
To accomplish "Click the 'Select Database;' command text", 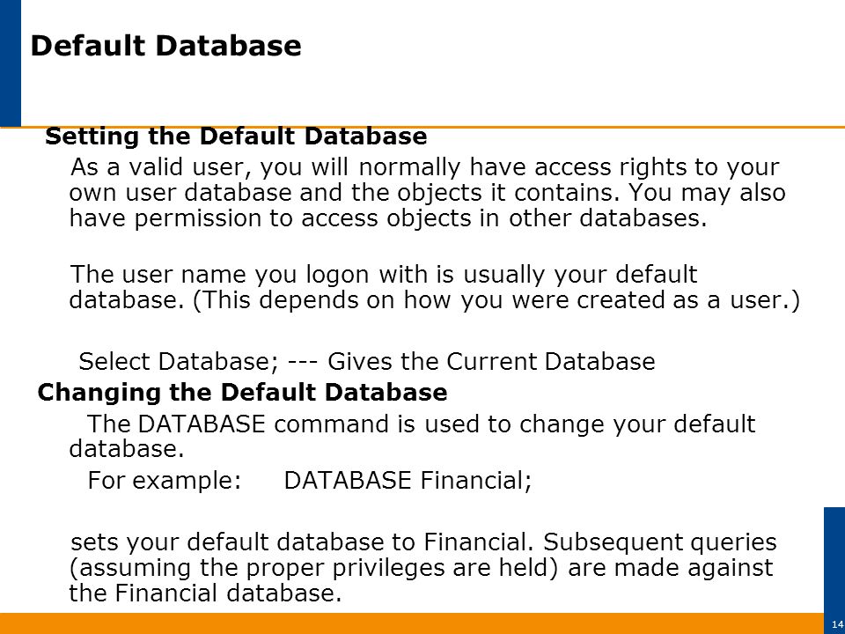I will tap(179, 361).
